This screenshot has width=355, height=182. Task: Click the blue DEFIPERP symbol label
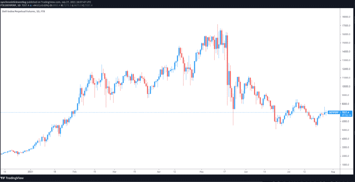click(334, 112)
